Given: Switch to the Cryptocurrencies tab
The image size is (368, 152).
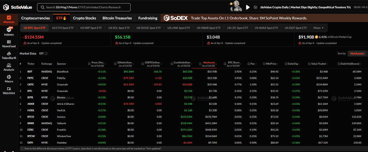Looking at the screenshot, I should pos(36,18).
